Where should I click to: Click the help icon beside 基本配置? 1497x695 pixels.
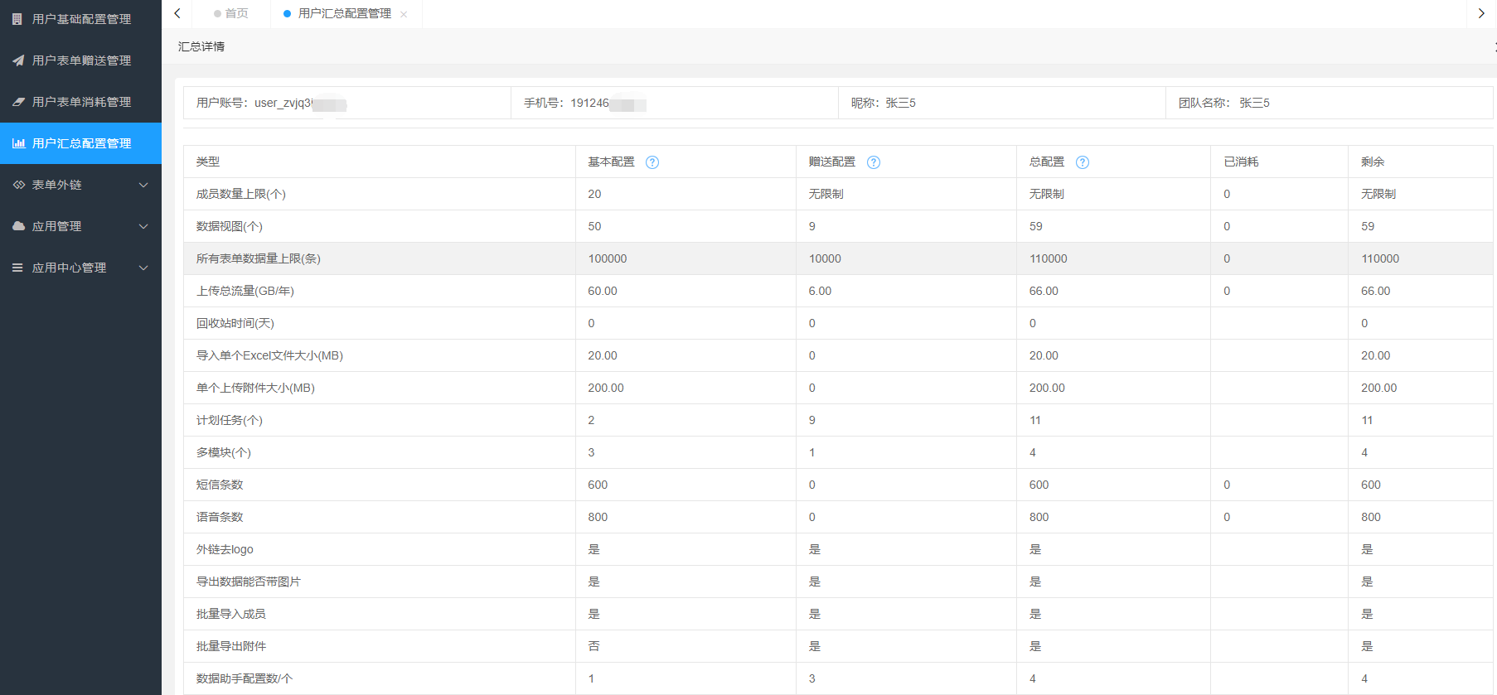click(x=652, y=162)
